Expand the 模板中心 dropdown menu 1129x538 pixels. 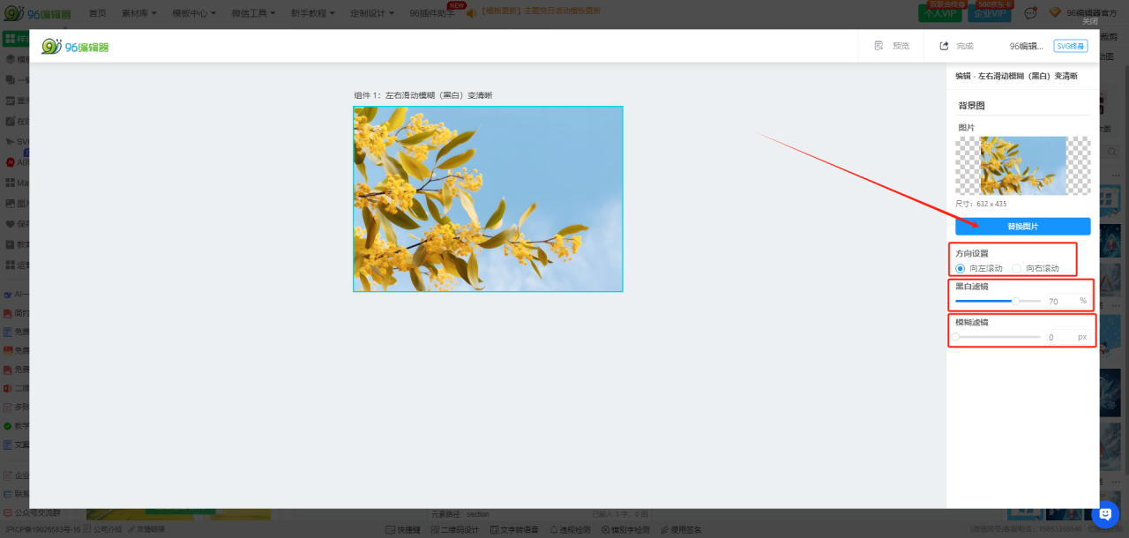tap(194, 13)
